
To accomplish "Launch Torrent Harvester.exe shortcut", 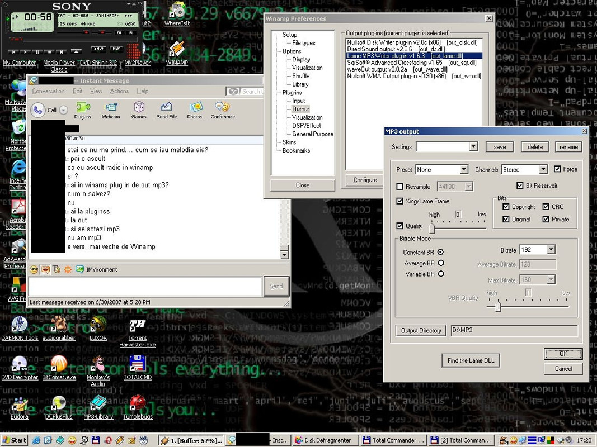I will [x=138, y=332].
